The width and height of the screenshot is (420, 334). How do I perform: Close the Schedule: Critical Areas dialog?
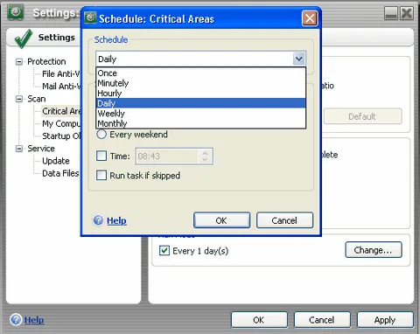(310, 18)
